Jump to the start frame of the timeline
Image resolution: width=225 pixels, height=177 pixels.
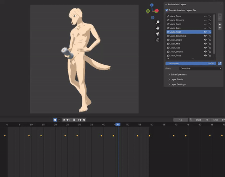pyautogui.click(x=64, y=120)
